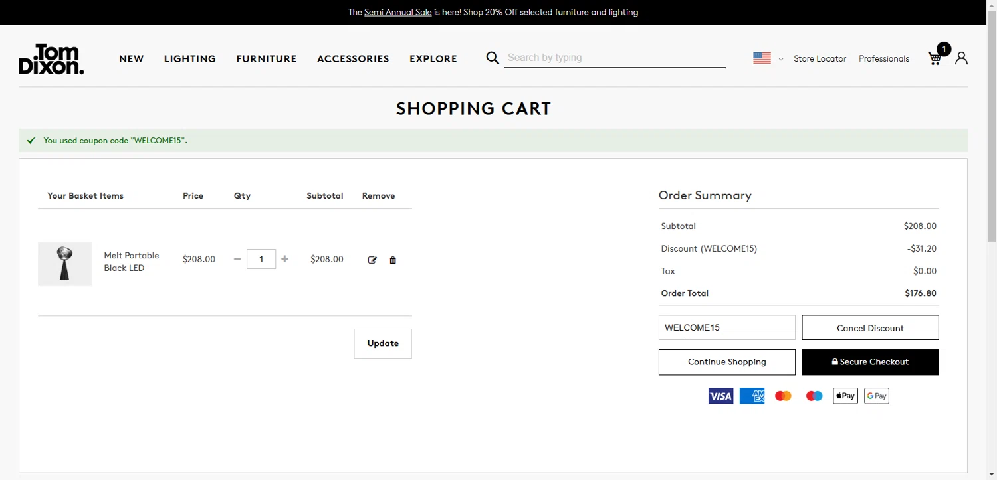Click the search magnifier icon
The image size is (997, 480).
493,58
